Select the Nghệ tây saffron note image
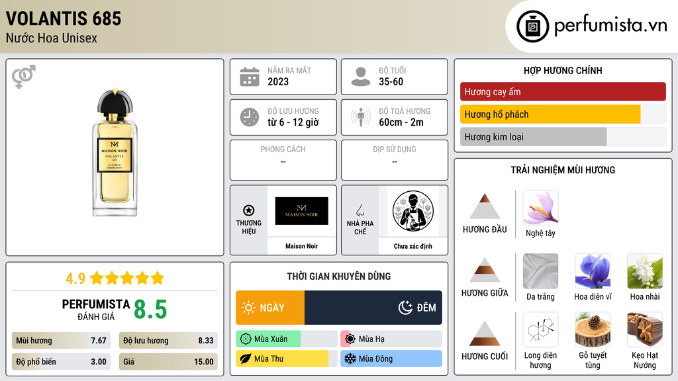 (x=540, y=208)
